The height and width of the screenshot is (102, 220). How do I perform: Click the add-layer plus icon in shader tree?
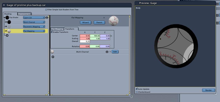[7, 35]
